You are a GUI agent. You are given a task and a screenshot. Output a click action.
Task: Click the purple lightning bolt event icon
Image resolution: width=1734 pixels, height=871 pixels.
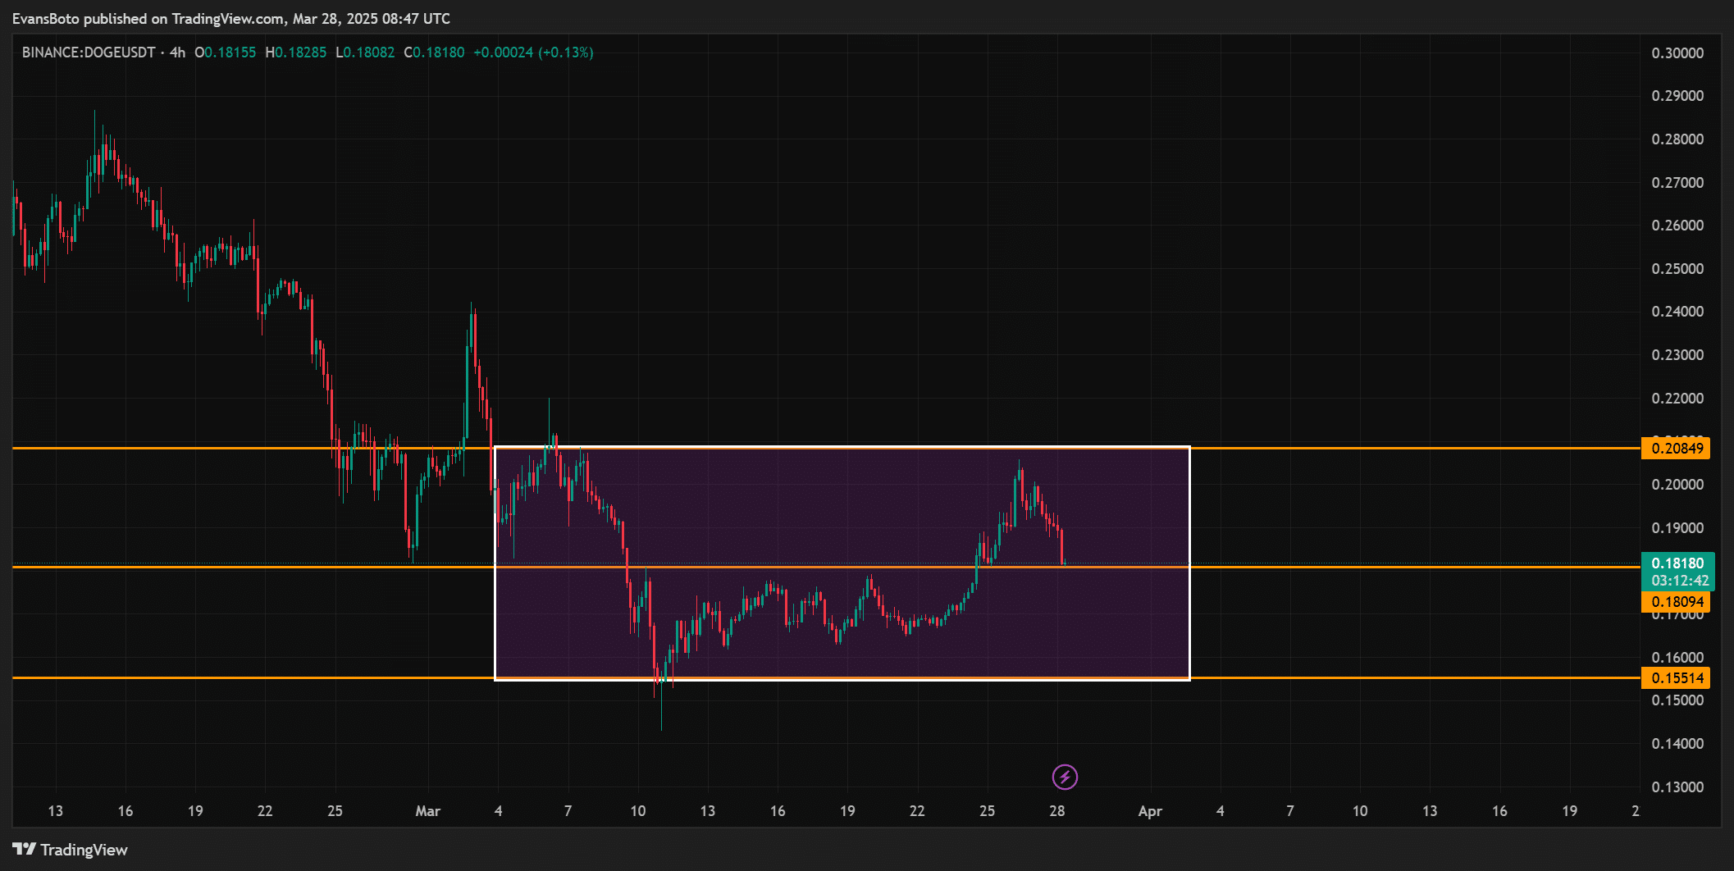1065,777
